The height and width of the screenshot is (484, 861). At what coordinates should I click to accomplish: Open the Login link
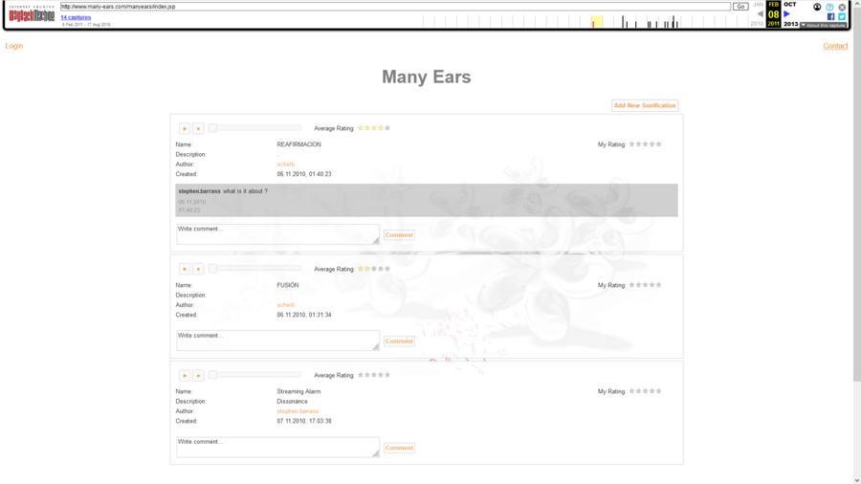click(x=14, y=46)
